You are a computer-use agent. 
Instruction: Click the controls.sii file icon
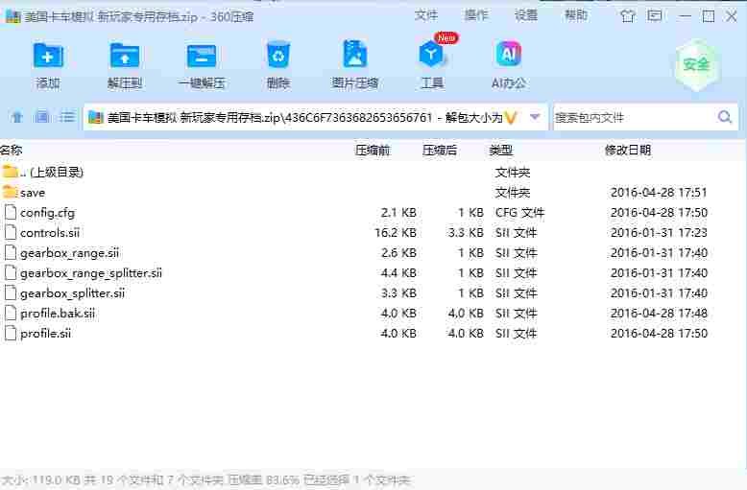click(10, 232)
